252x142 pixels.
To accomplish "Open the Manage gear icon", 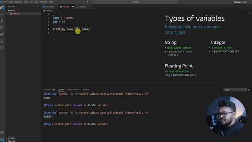I will pyautogui.click(x=2, y=139).
